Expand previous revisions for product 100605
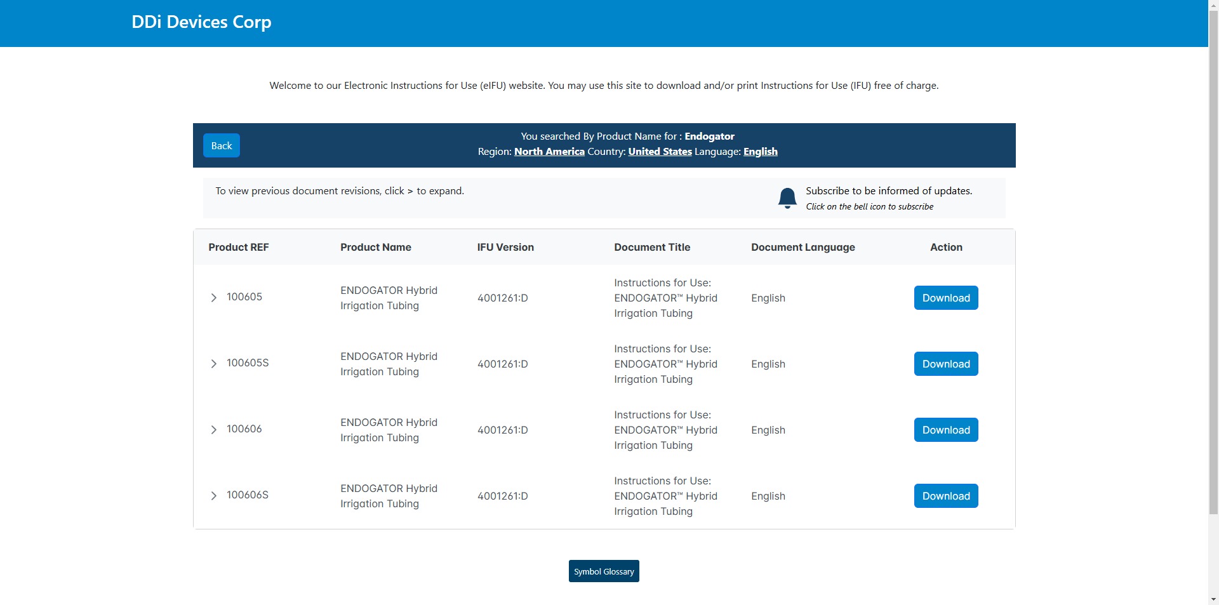The height and width of the screenshot is (605, 1219). click(x=214, y=298)
